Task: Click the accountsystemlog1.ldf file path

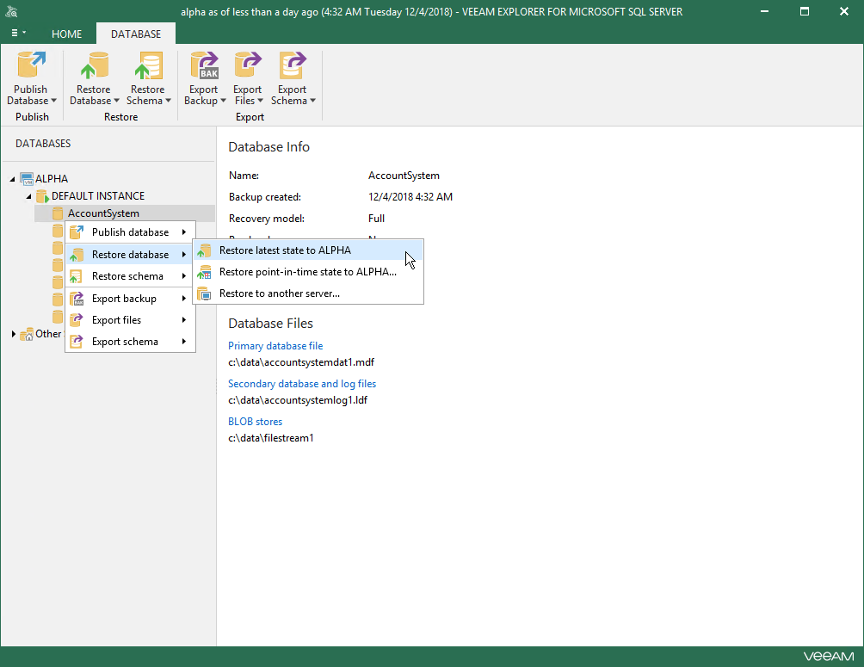Action: 298,400
